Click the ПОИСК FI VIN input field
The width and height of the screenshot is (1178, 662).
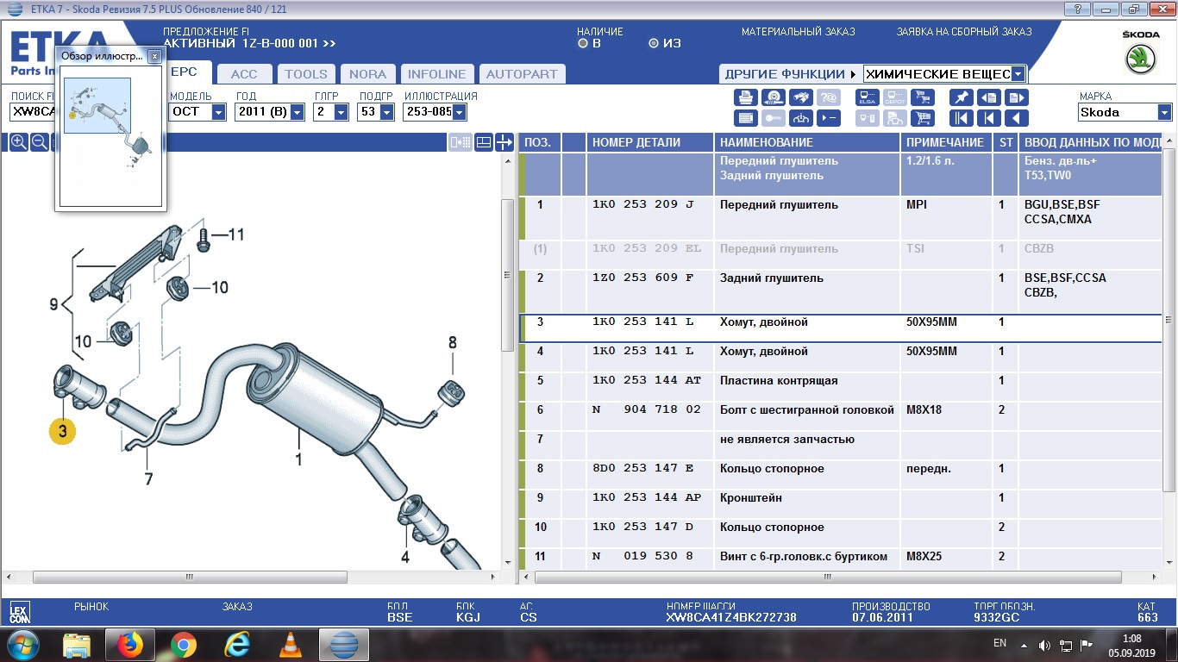(32, 112)
